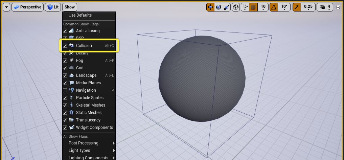
Task: Toggle rotation snapping angle icon
Action: pyautogui.click(x=274, y=7)
